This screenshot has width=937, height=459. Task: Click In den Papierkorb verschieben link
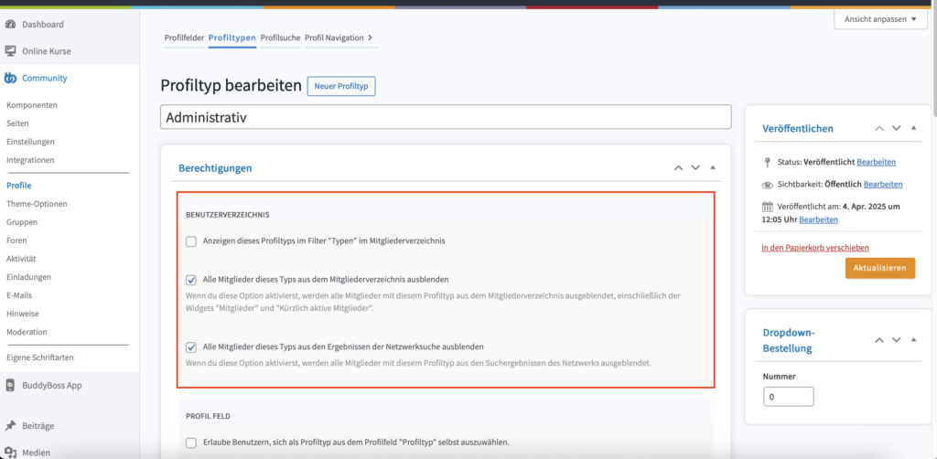(814, 247)
